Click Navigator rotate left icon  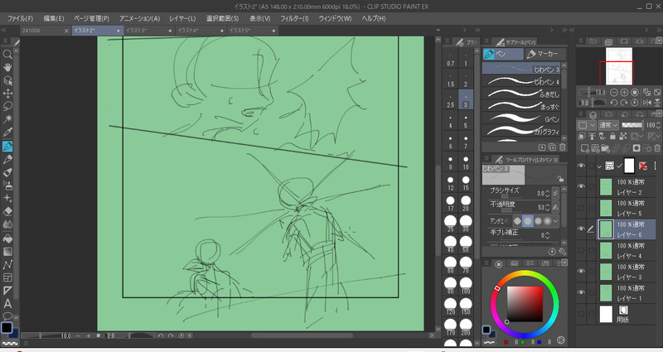pyautogui.click(x=614, y=103)
